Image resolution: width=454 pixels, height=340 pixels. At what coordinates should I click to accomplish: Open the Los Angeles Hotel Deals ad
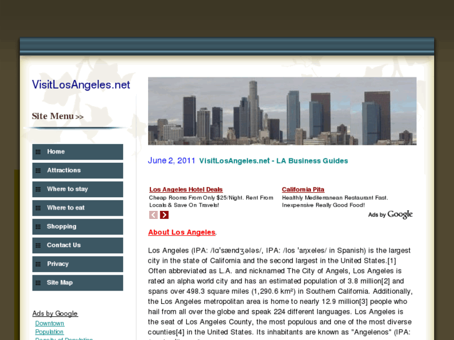[186, 190]
